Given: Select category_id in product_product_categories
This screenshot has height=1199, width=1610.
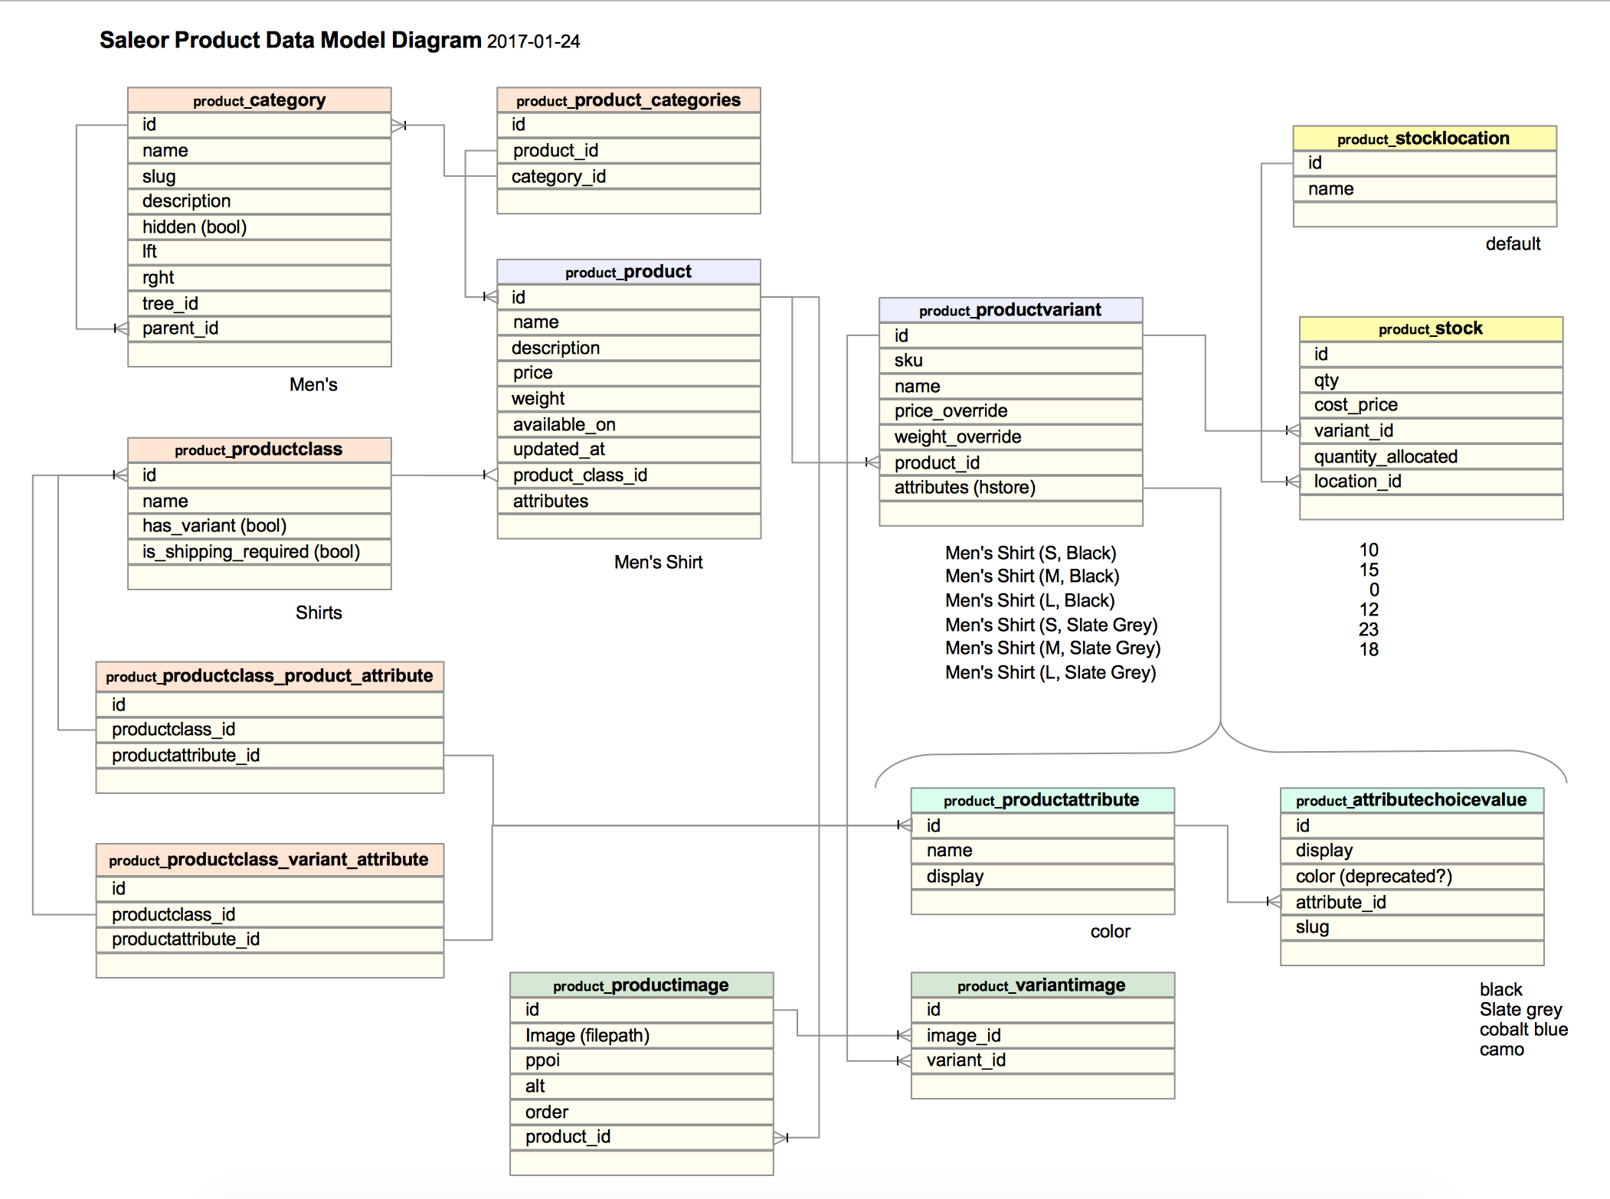Looking at the screenshot, I should [628, 177].
